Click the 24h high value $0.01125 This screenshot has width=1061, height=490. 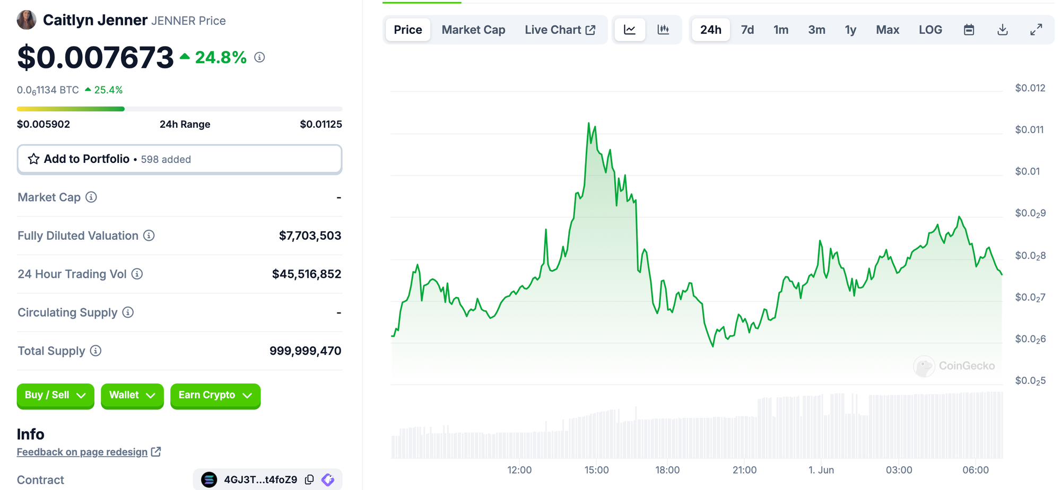tap(321, 124)
